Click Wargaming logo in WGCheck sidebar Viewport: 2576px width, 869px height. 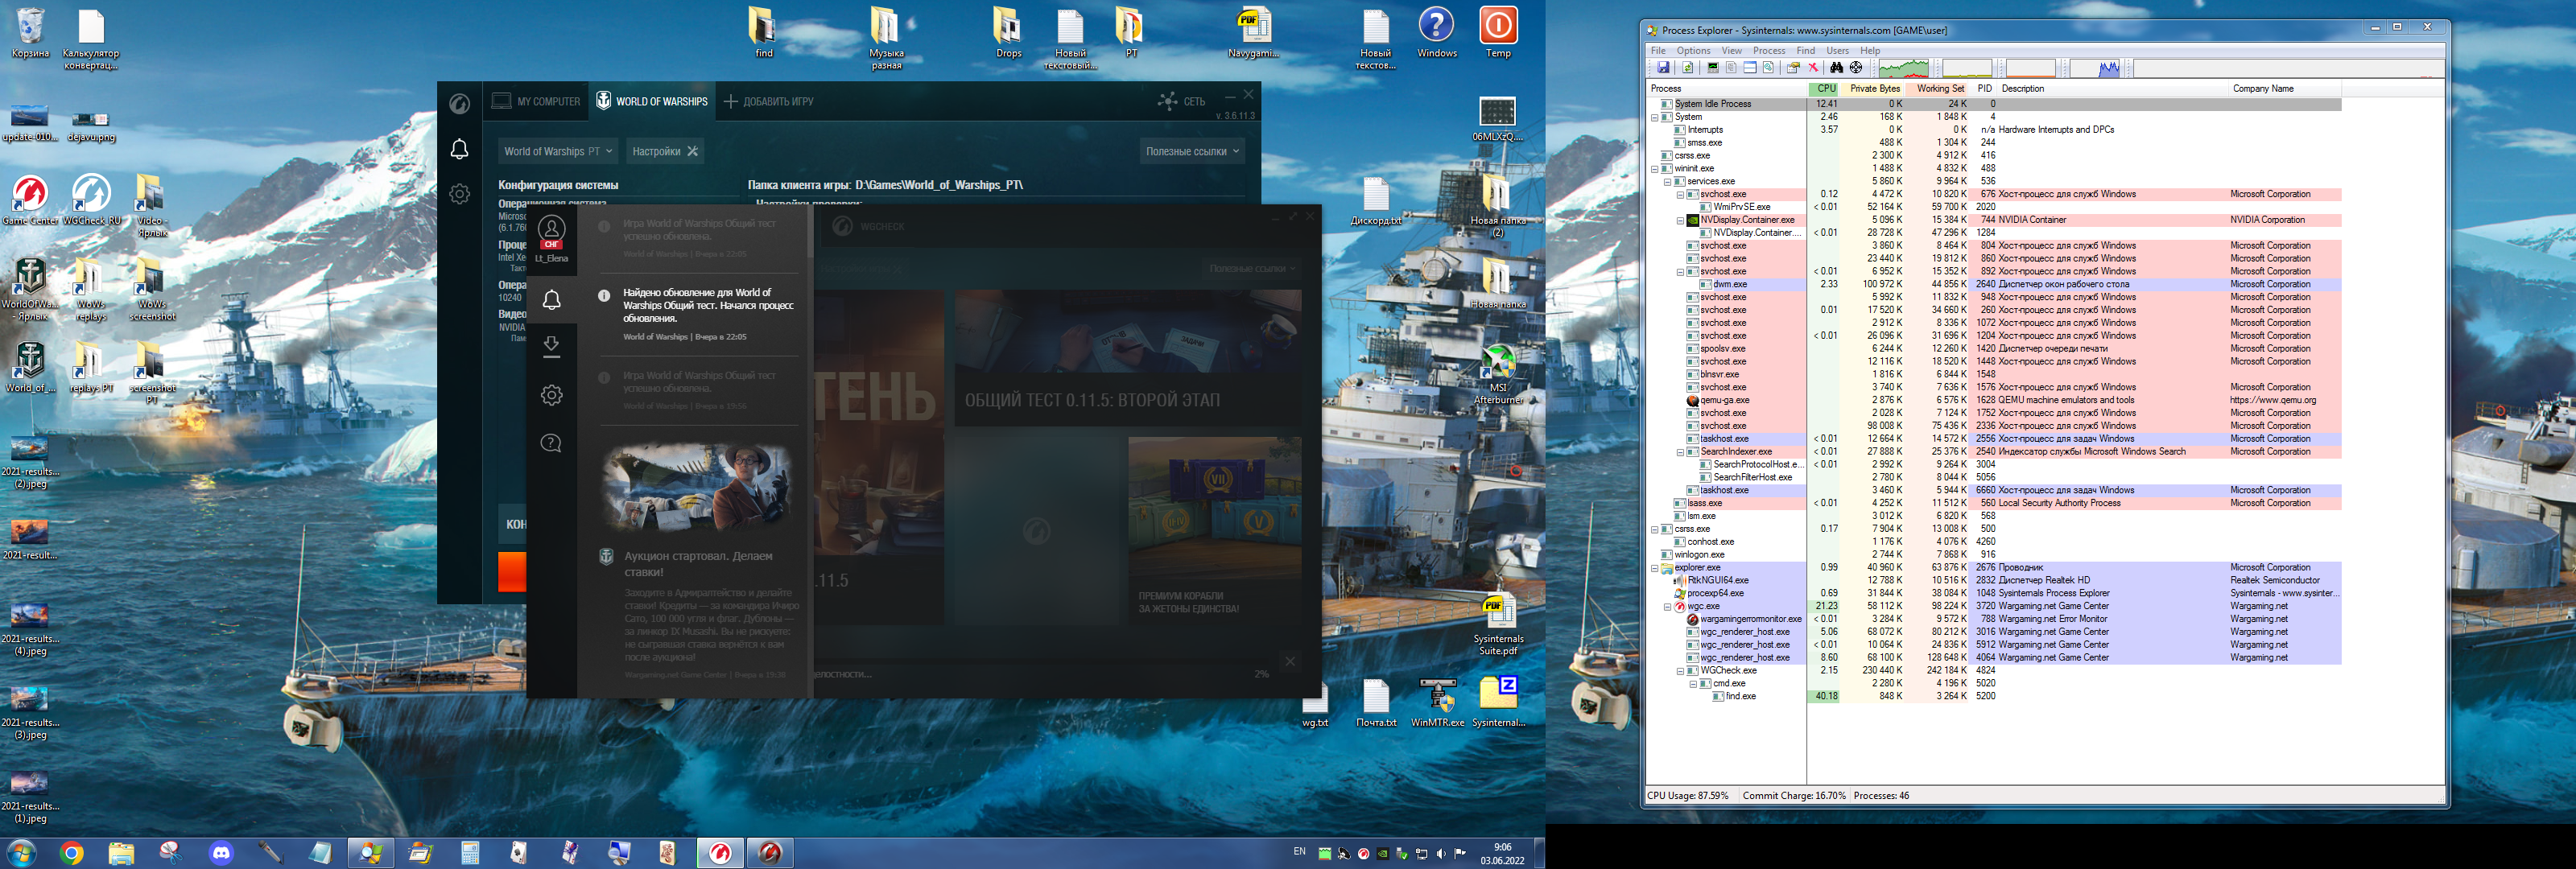pos(459,104)
